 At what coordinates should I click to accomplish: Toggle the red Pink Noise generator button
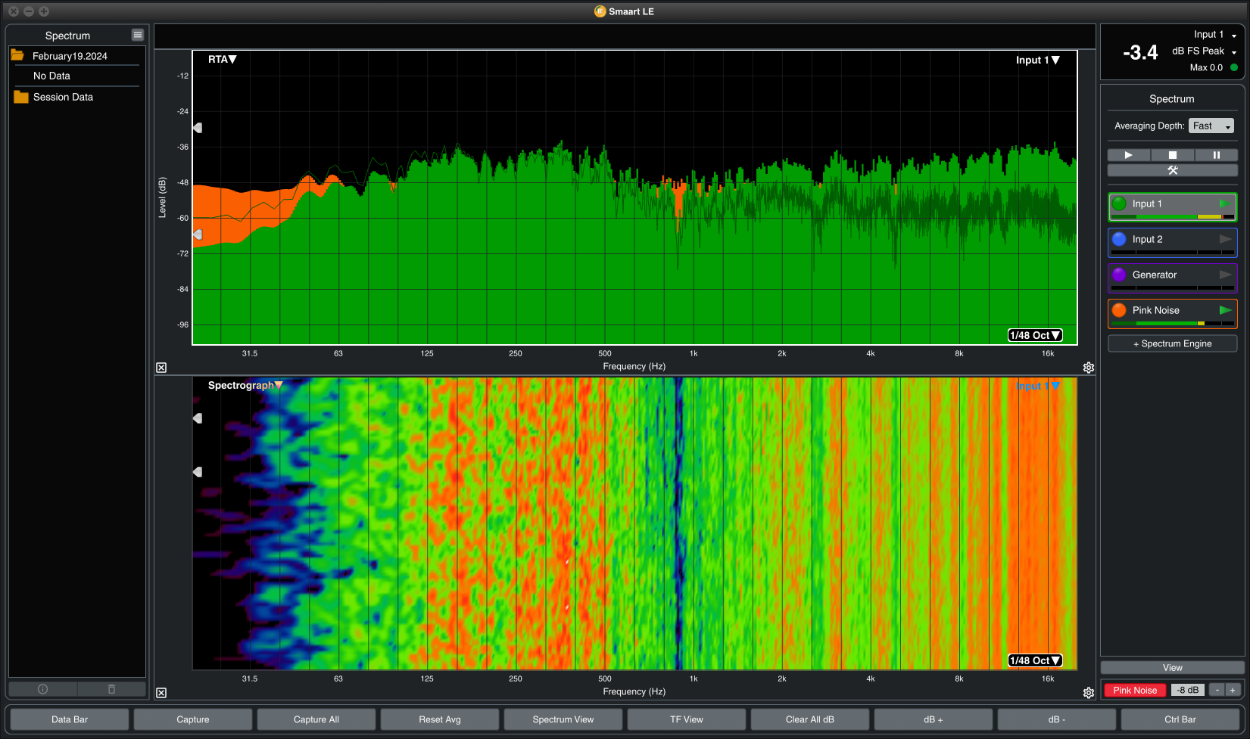pos(1135,690)
